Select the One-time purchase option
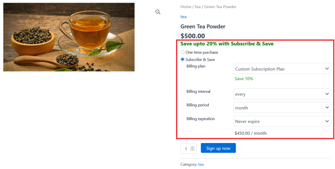 (183, 52)
